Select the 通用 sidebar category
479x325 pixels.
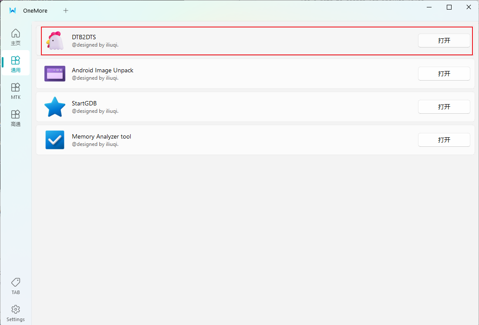16,63
